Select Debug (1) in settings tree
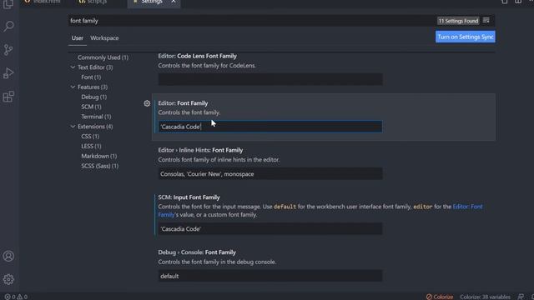The height and width of the screenshot is (300, 534). (x=94, y=97)
